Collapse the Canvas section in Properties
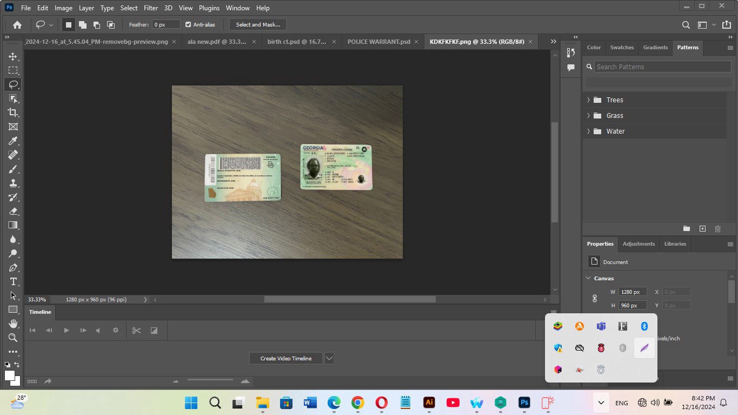738x415 pixels. (x=588, y=278)
